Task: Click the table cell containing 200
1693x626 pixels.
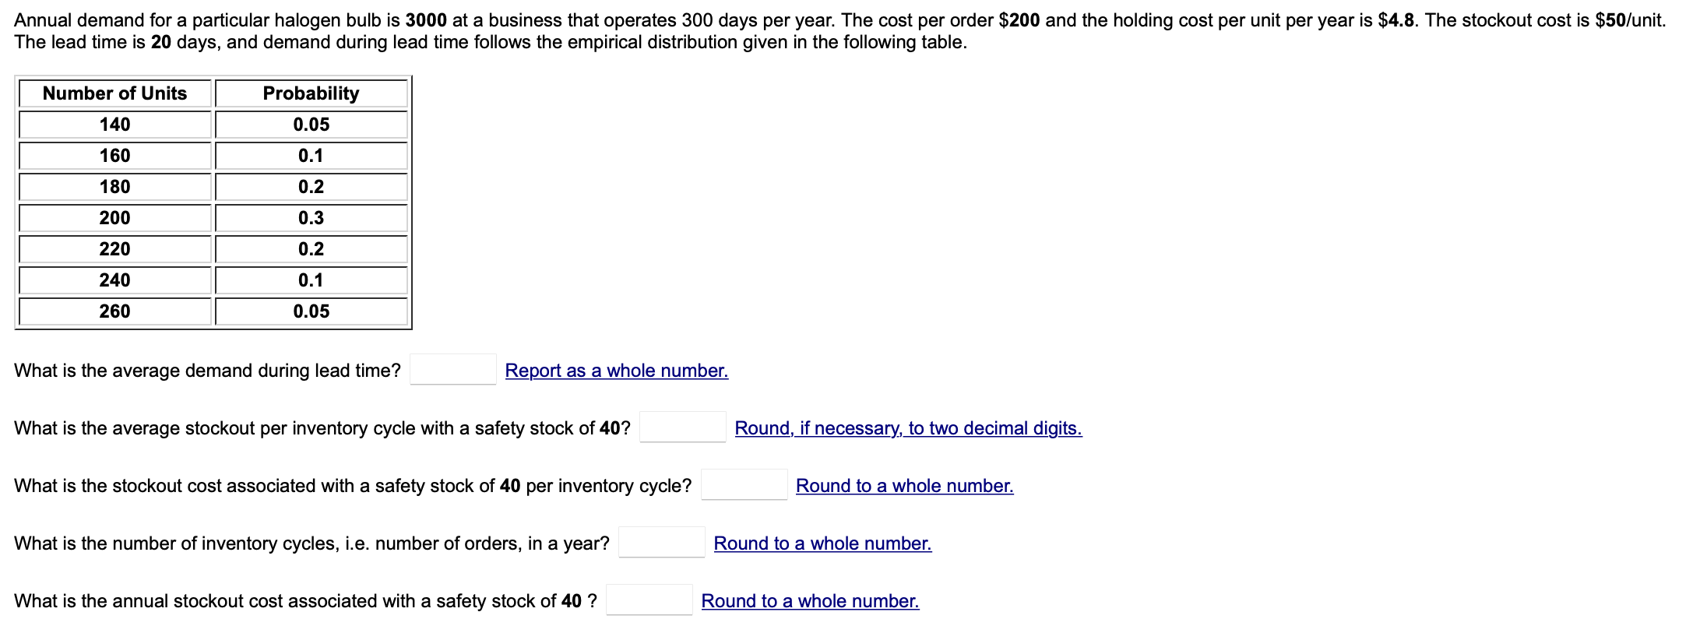Action: click(115, 218)
